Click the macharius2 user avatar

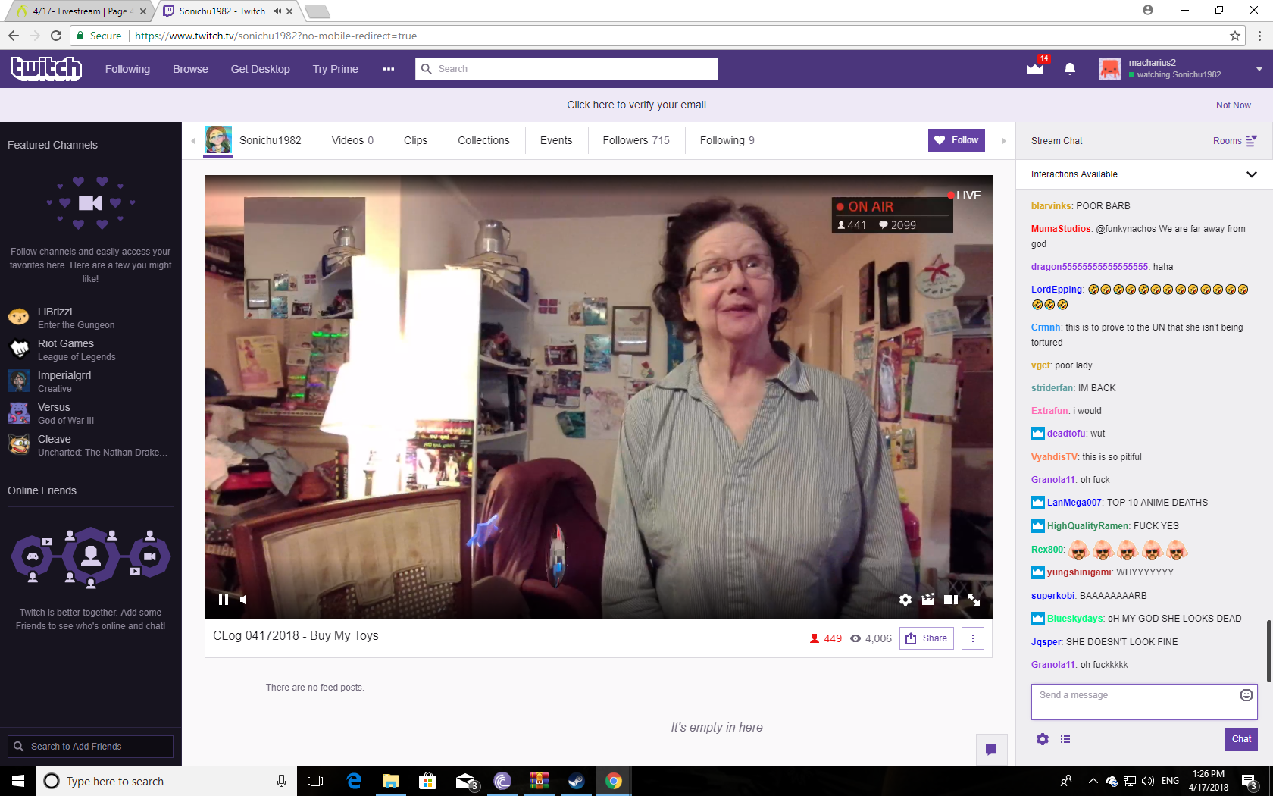[x=1110, y=69]
